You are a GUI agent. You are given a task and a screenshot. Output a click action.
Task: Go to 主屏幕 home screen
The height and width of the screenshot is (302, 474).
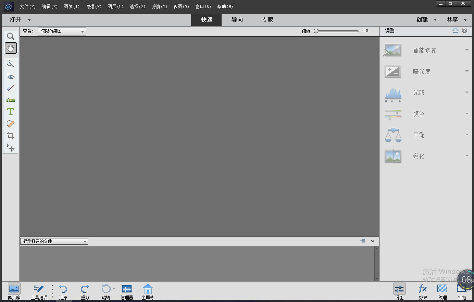(x=148, y=291)
